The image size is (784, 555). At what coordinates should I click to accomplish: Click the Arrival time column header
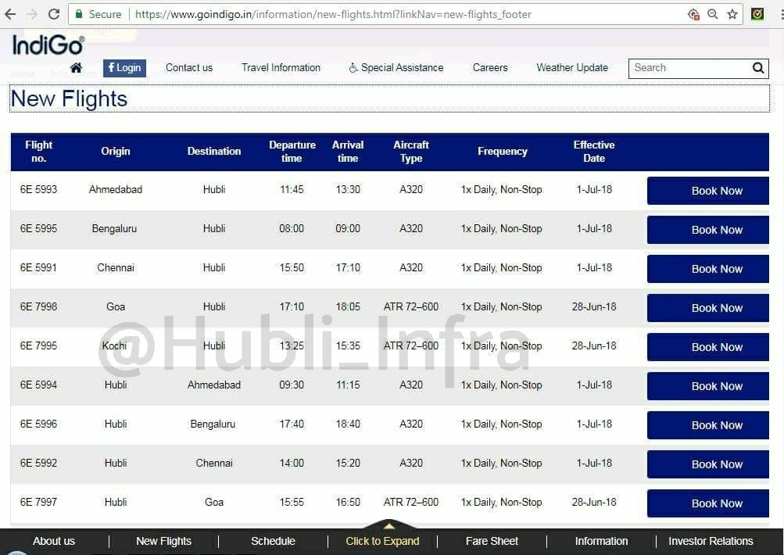348,152
